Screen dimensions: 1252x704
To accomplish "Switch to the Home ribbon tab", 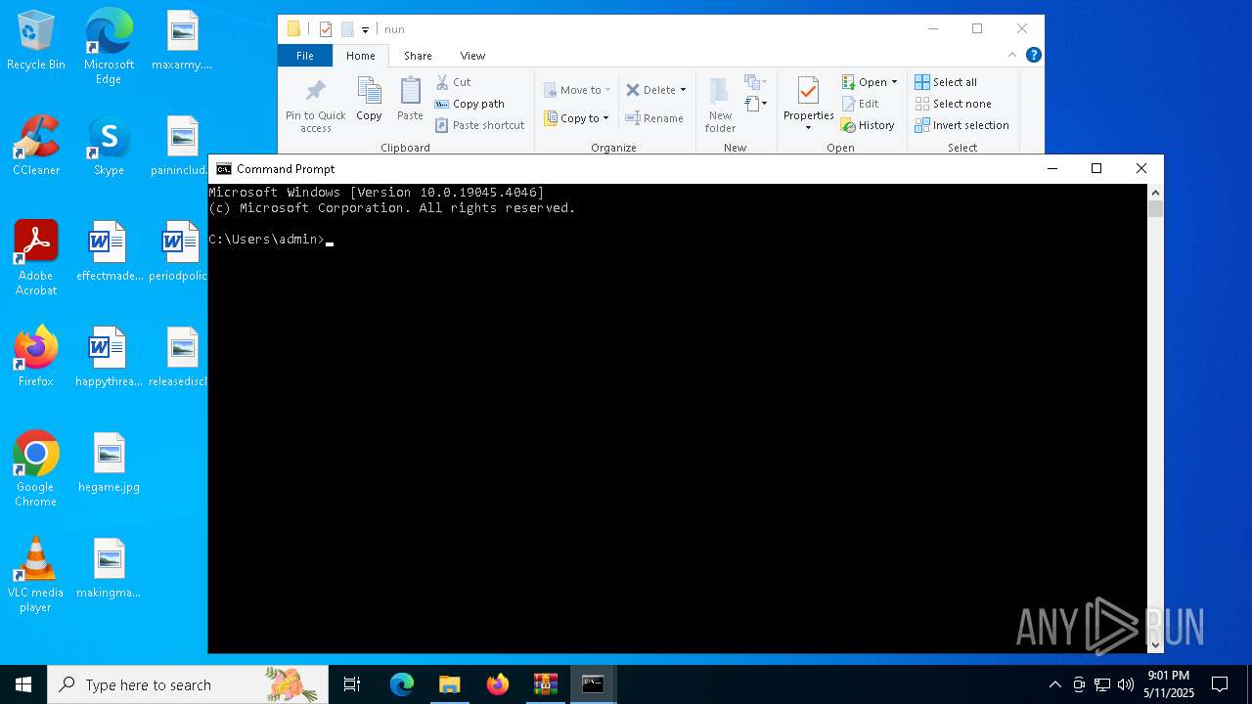I will click(x=361, y=56).
